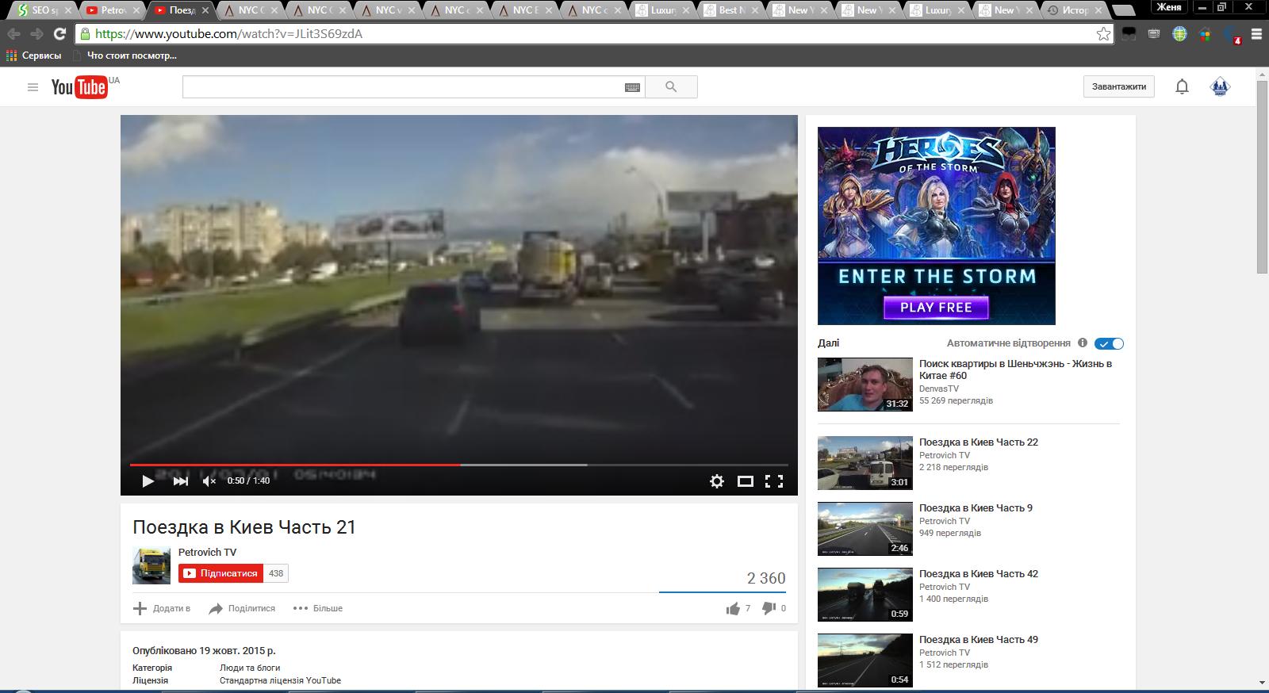Click thumbnail of Часть 42 video
This screenshot has width=1269, height=693.
click(x=865, y=595)
